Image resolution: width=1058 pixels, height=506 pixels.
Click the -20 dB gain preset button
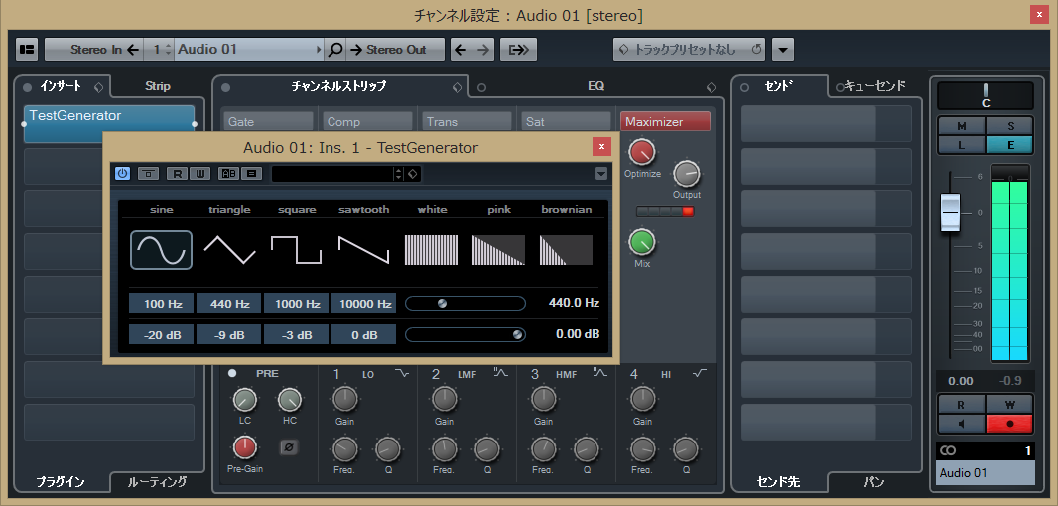[x=161, y=335]
